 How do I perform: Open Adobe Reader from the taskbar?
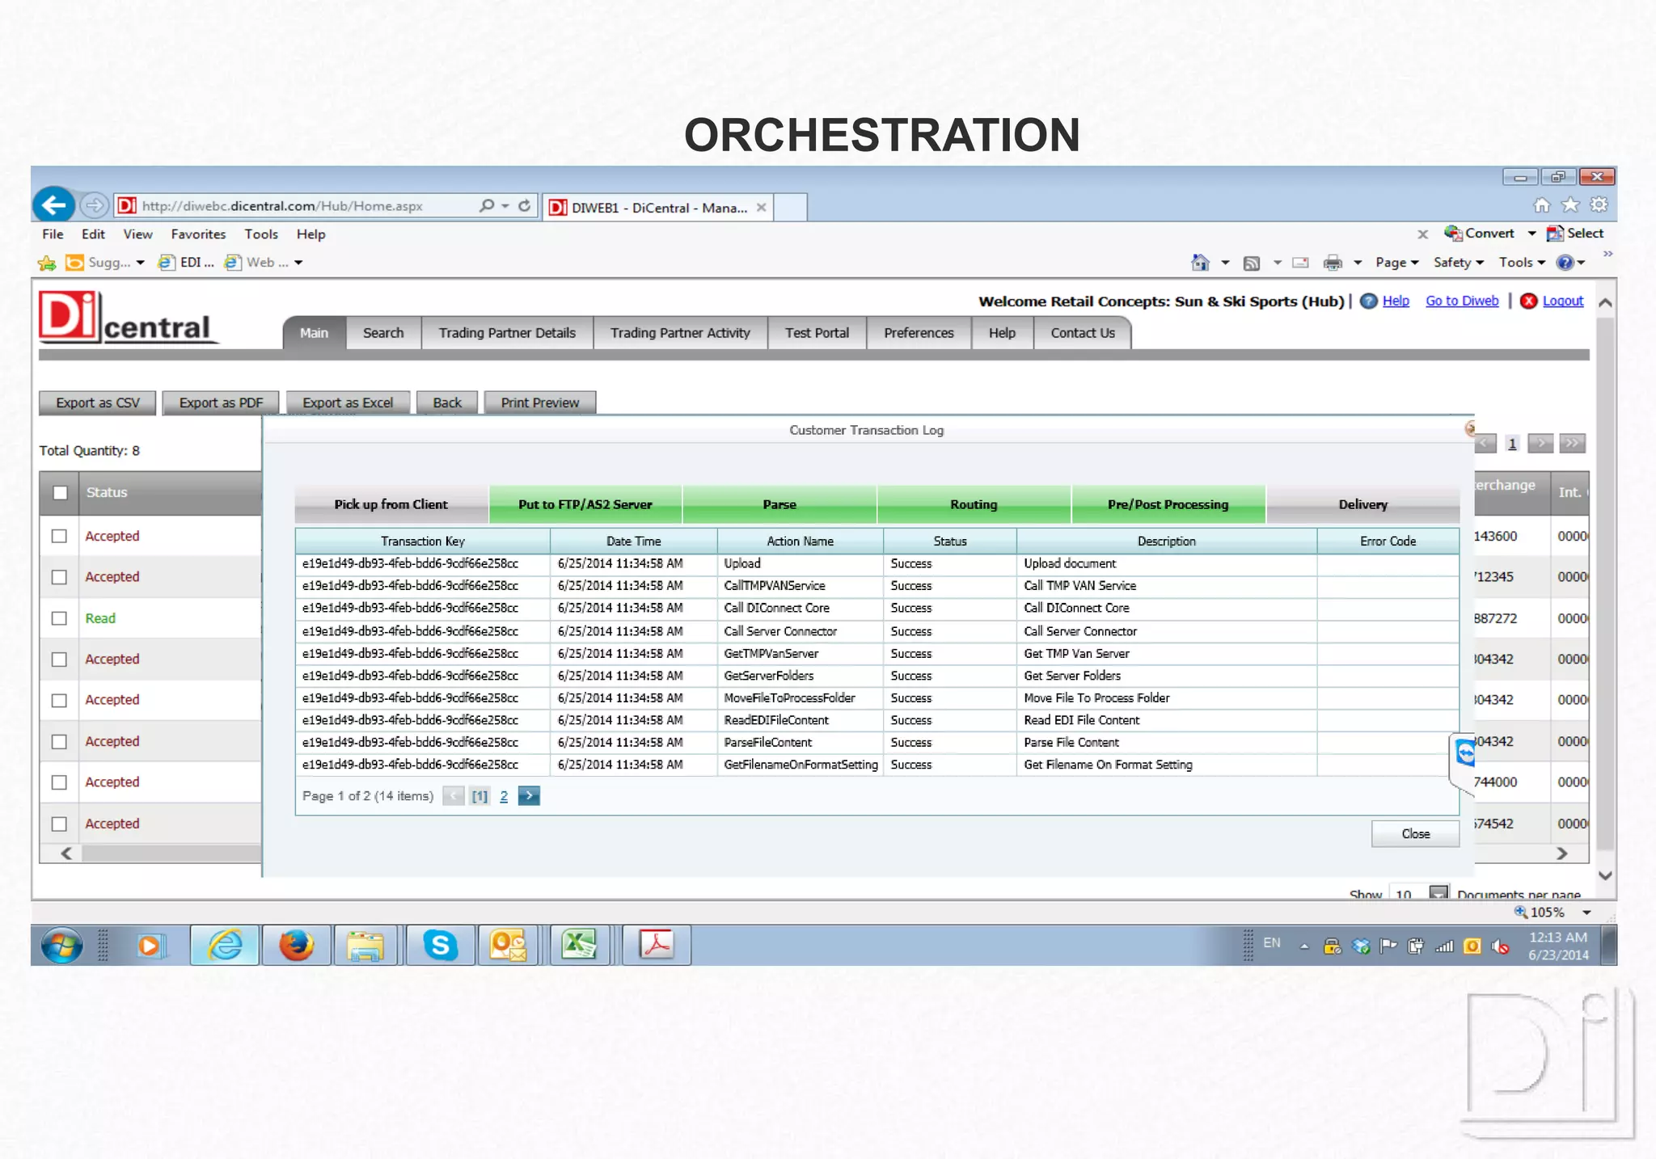[x=657, y=945]
